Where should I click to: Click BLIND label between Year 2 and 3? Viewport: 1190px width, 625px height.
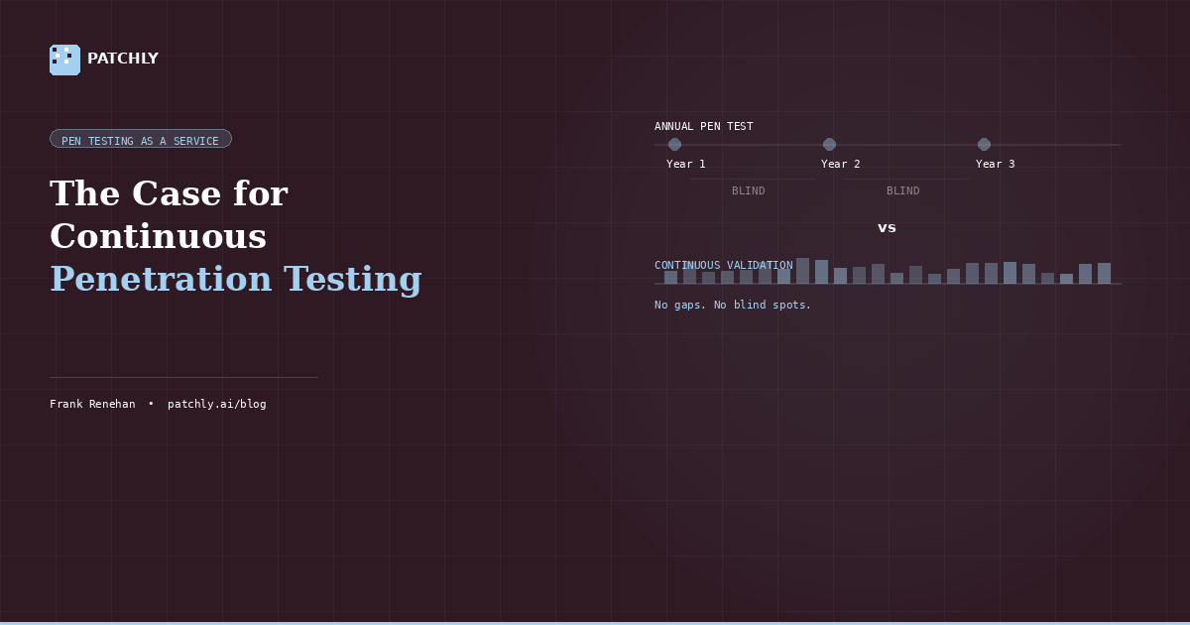[x=903, y=190]
